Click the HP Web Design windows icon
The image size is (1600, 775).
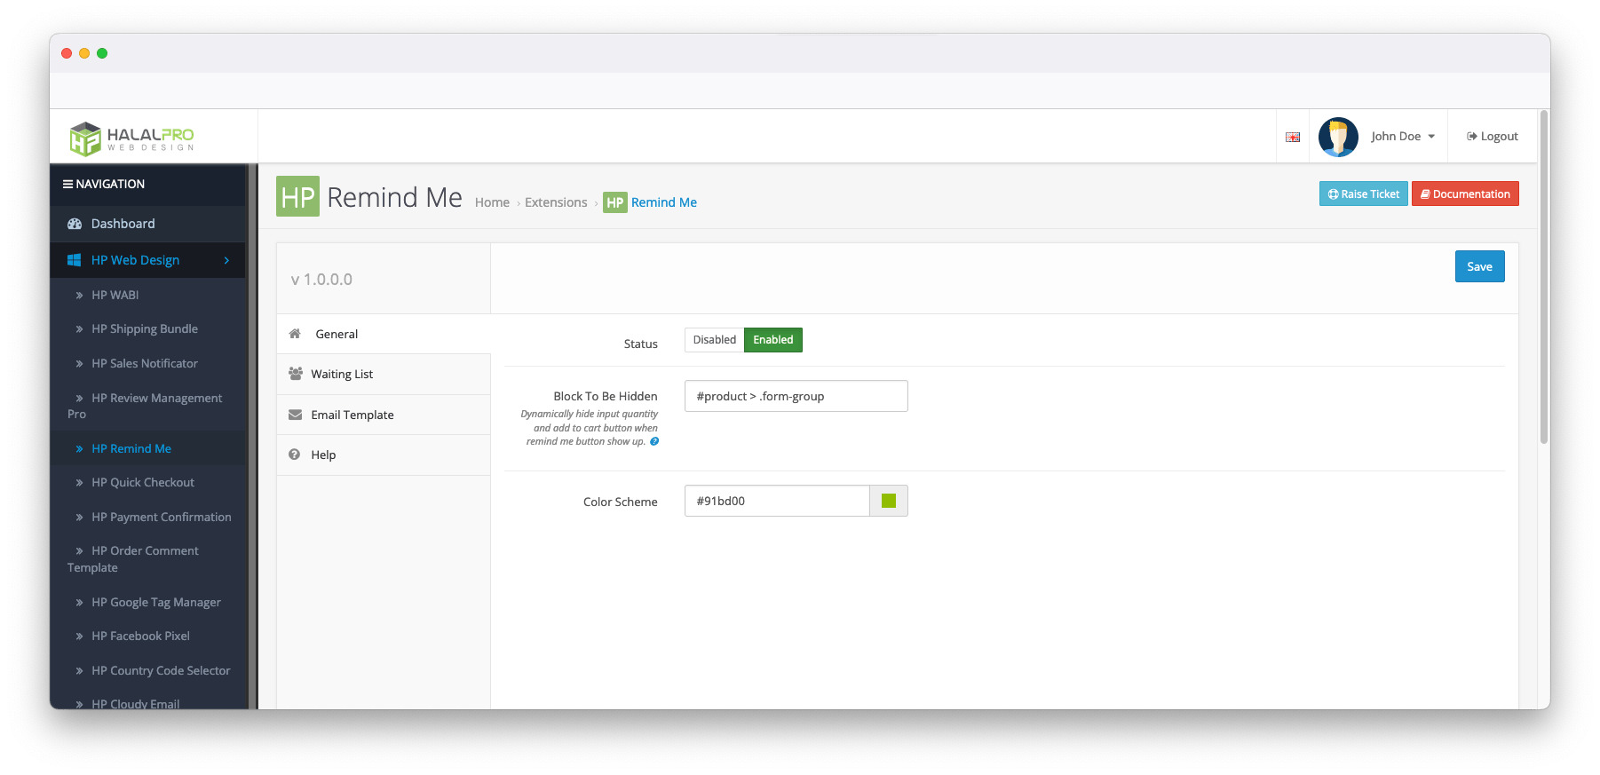point(75,260)
